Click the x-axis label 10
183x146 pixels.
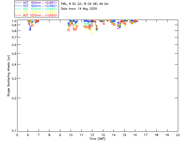(x=71, y=135)
